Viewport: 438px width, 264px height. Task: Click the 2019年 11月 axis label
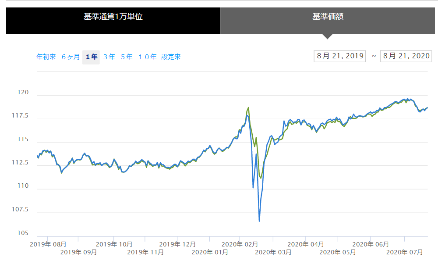[x=145, y=252]
